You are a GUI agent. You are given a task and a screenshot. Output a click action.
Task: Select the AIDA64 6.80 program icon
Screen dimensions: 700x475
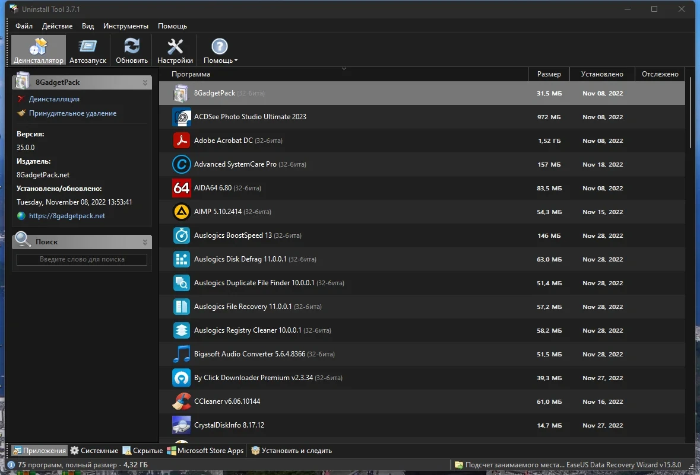pyautogui.click(x=181, y=188)
